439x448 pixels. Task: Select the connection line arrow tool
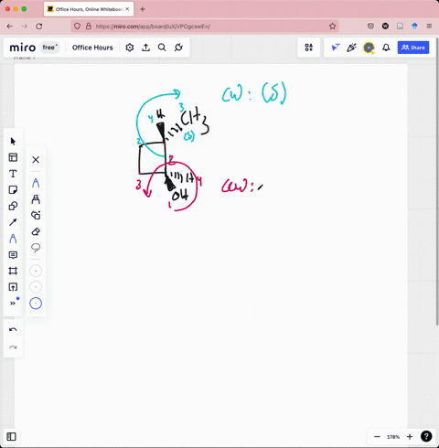pyautogui.click(x=13, y=222)
